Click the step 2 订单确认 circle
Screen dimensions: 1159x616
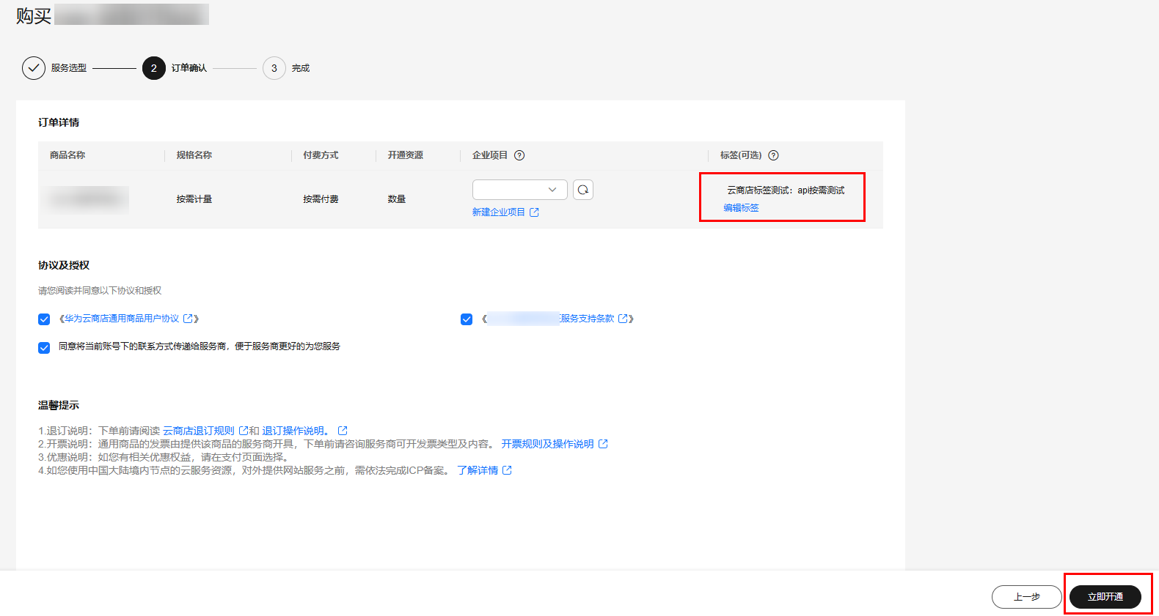154,68
